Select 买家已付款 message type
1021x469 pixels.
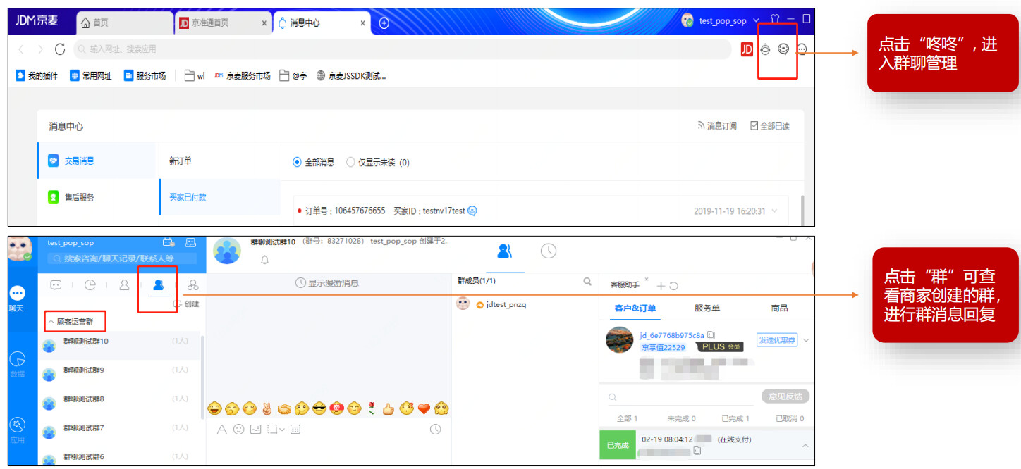click(219, 197)
